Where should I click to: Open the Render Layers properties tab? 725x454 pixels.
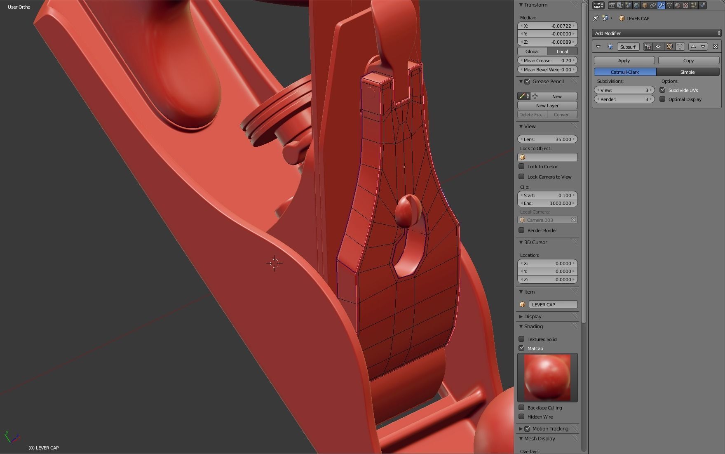(620, 5)
